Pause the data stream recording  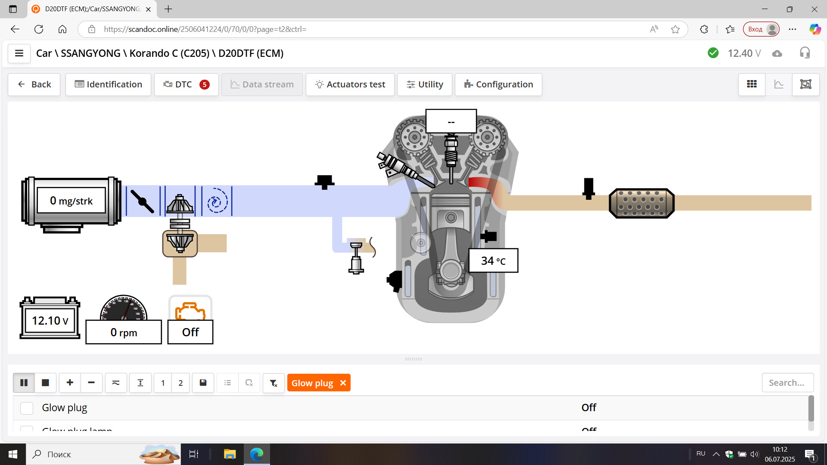24,383
